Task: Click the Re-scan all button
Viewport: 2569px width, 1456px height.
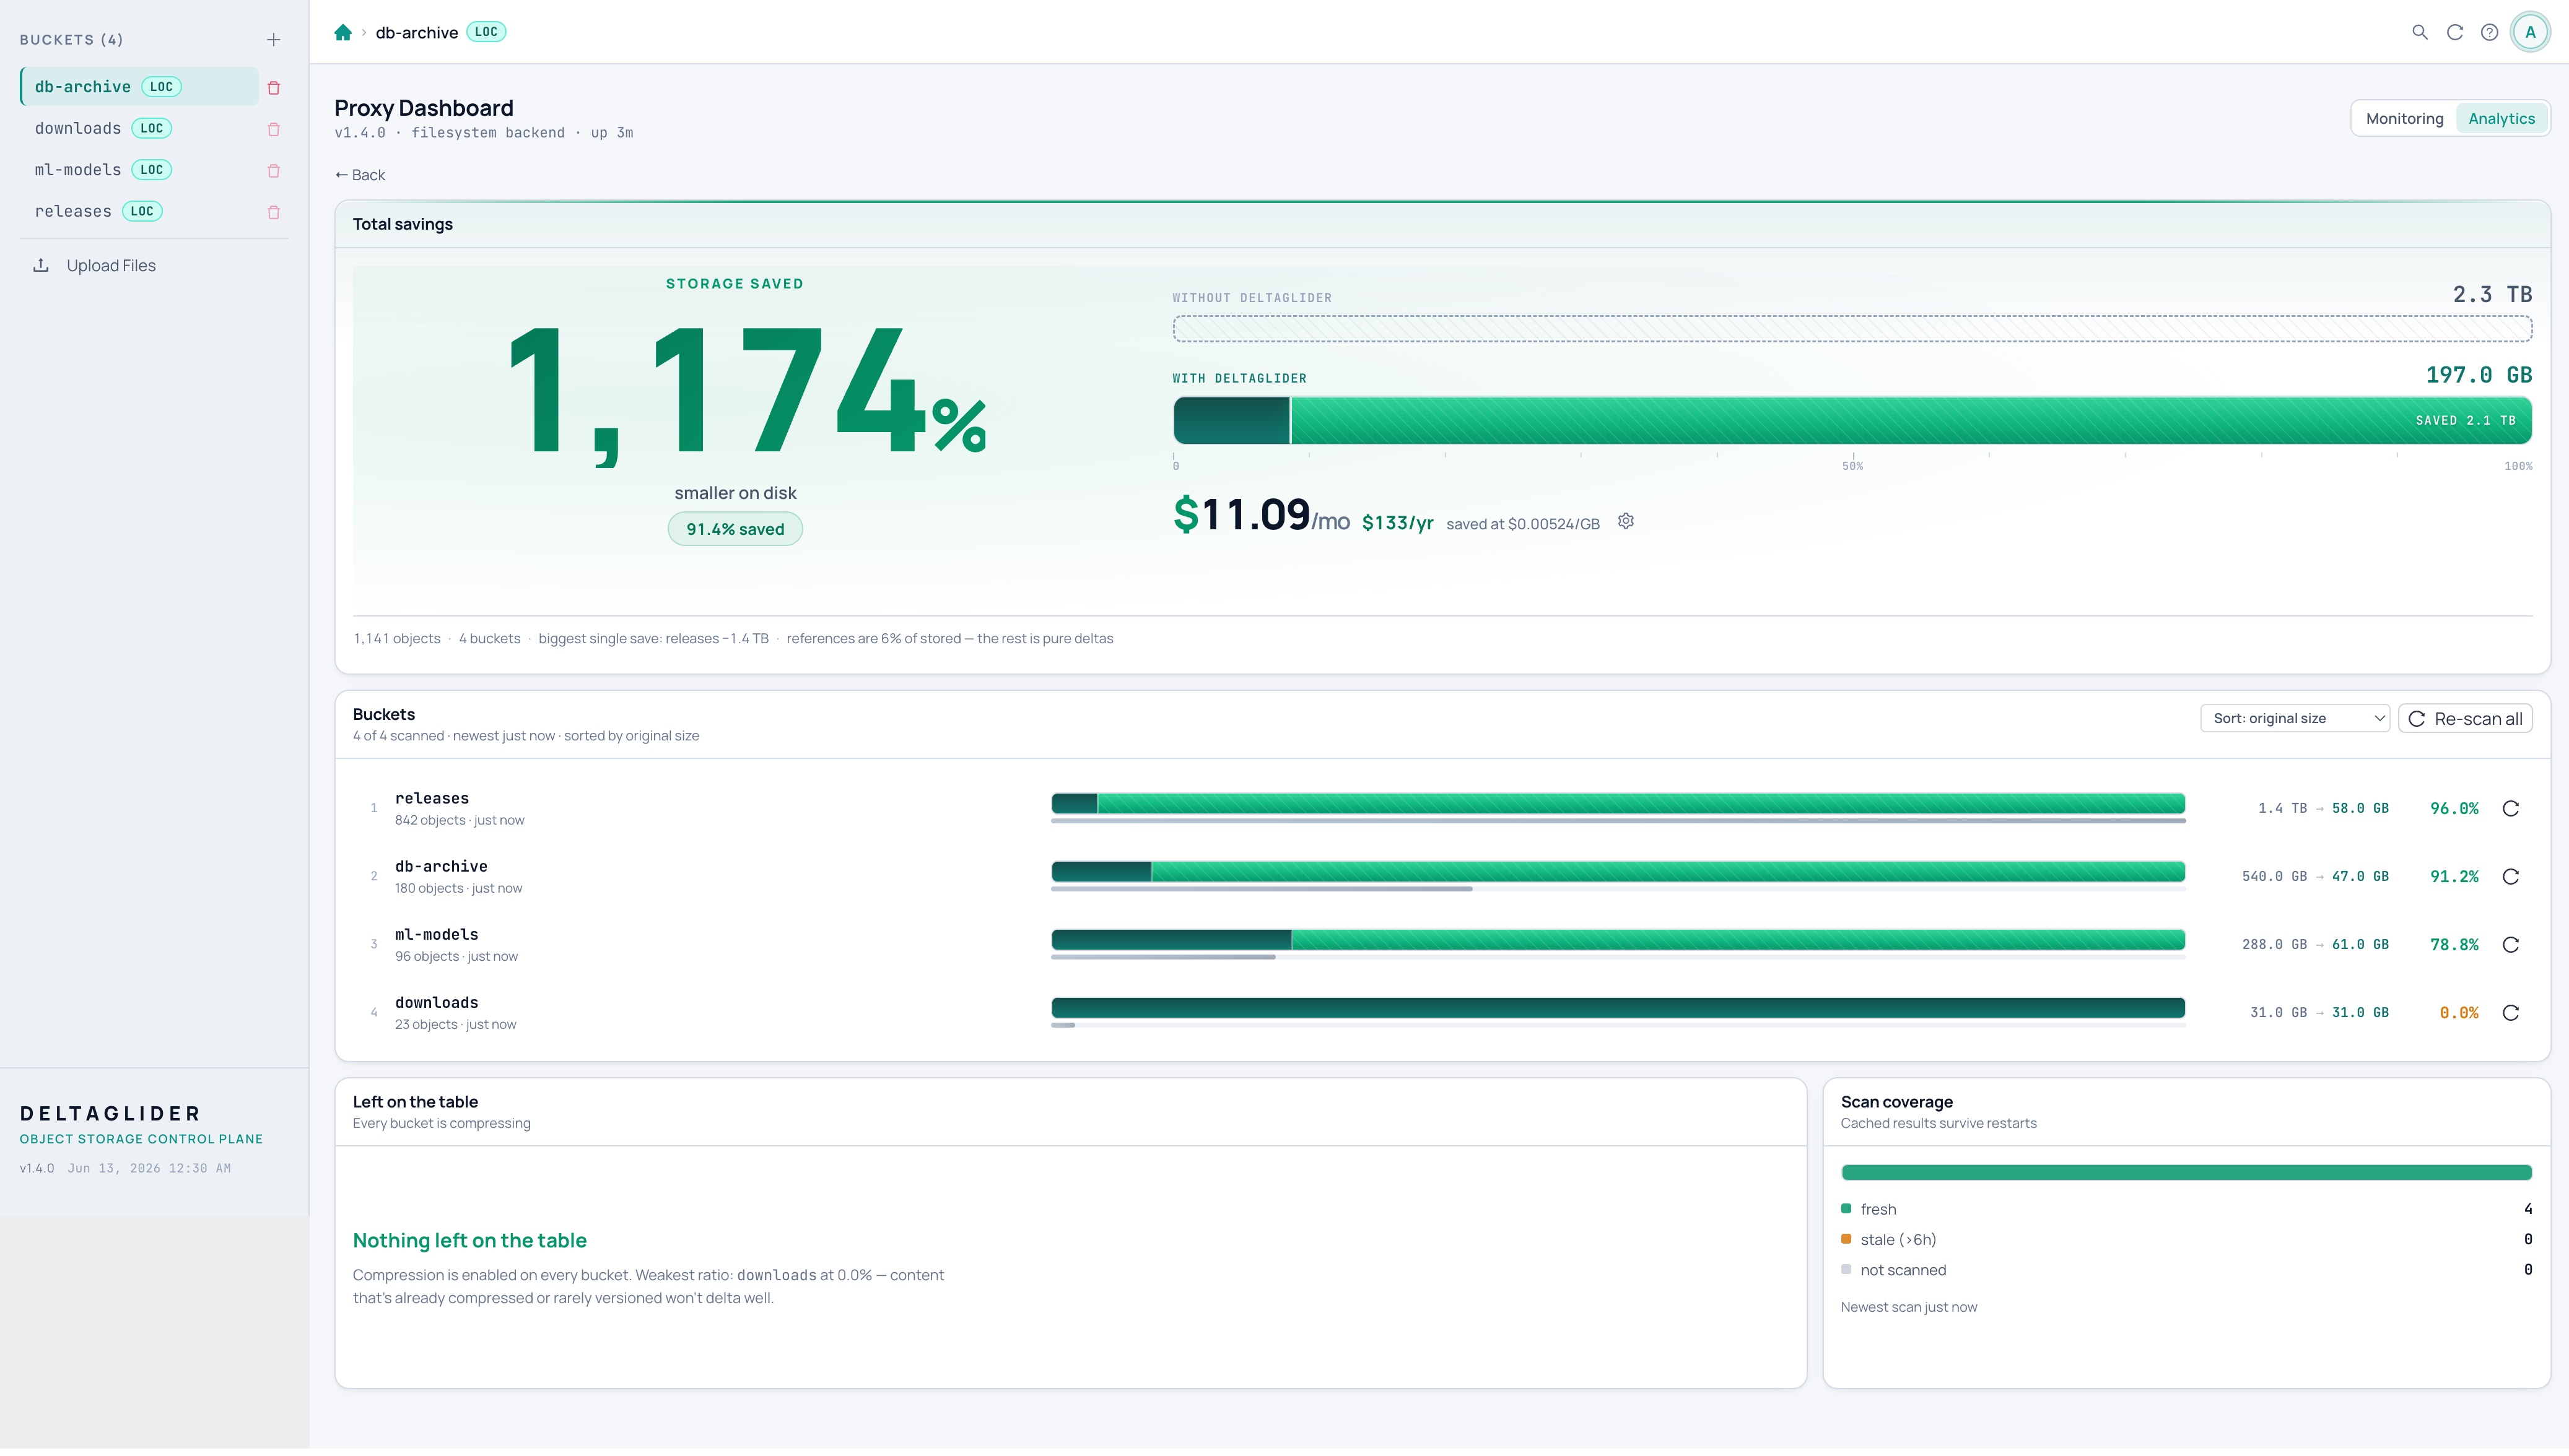Action: (2465, 719)
